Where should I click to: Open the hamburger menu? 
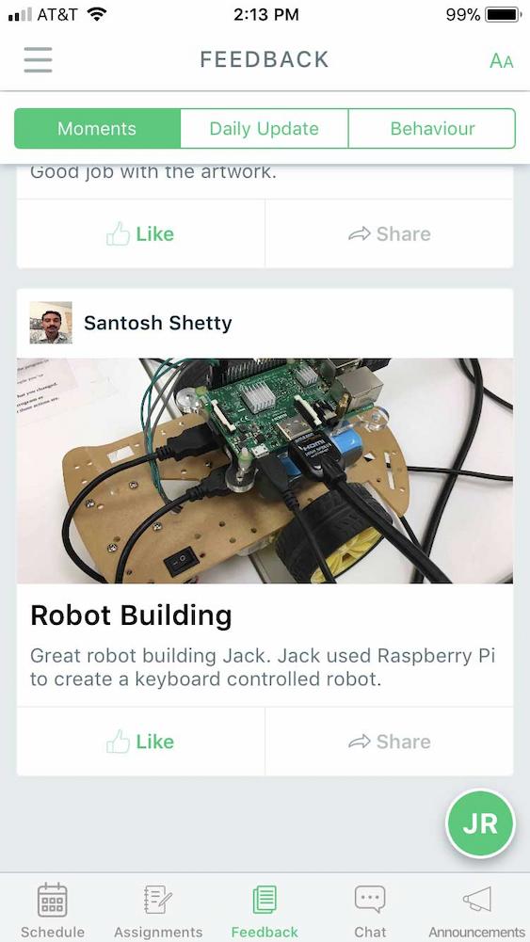[x=38, y=59]
